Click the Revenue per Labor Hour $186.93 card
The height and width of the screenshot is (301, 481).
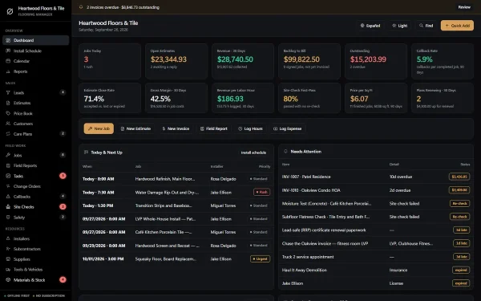[243, 98]
